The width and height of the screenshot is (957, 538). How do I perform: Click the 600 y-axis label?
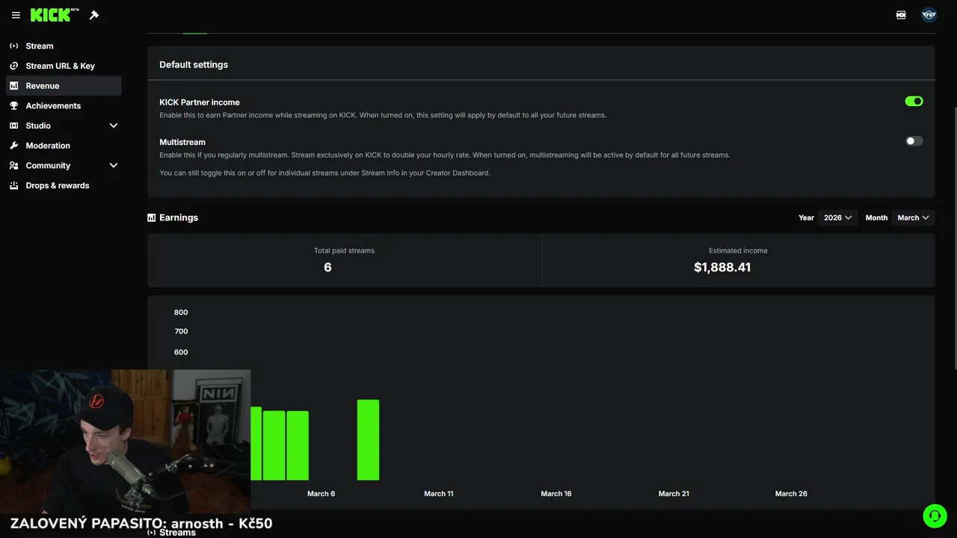(181, 352)
